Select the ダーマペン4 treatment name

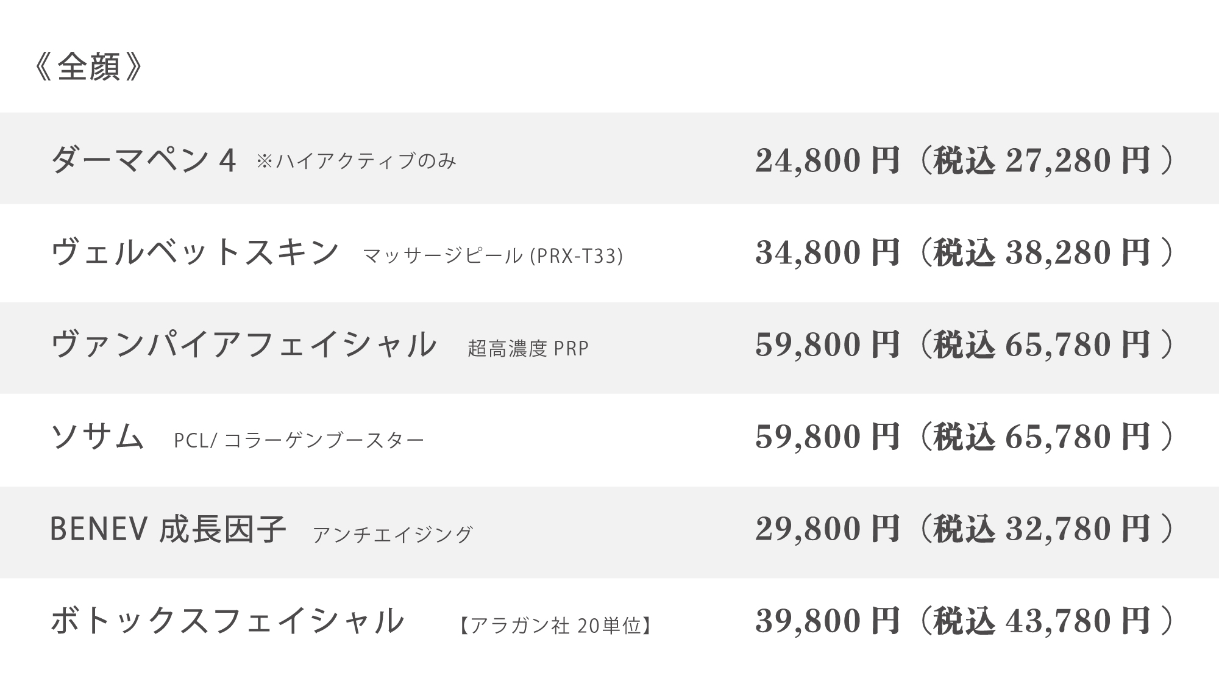tap(143, 160)
